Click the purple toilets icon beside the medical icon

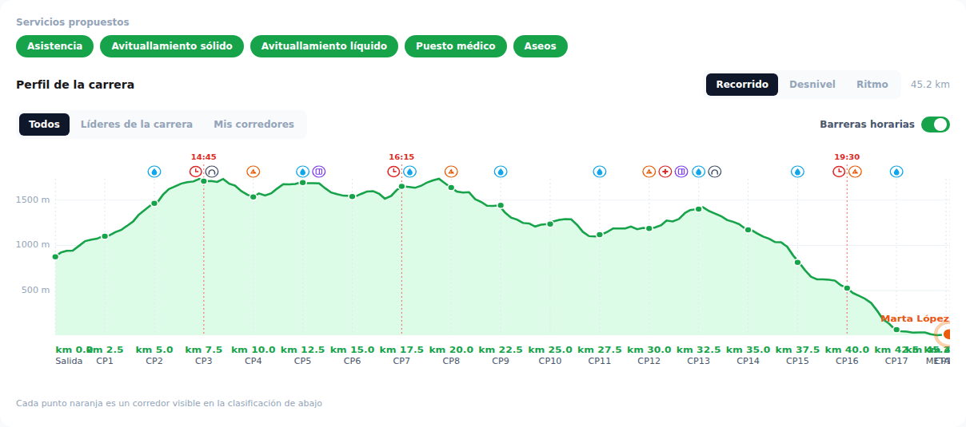(681, 172)
